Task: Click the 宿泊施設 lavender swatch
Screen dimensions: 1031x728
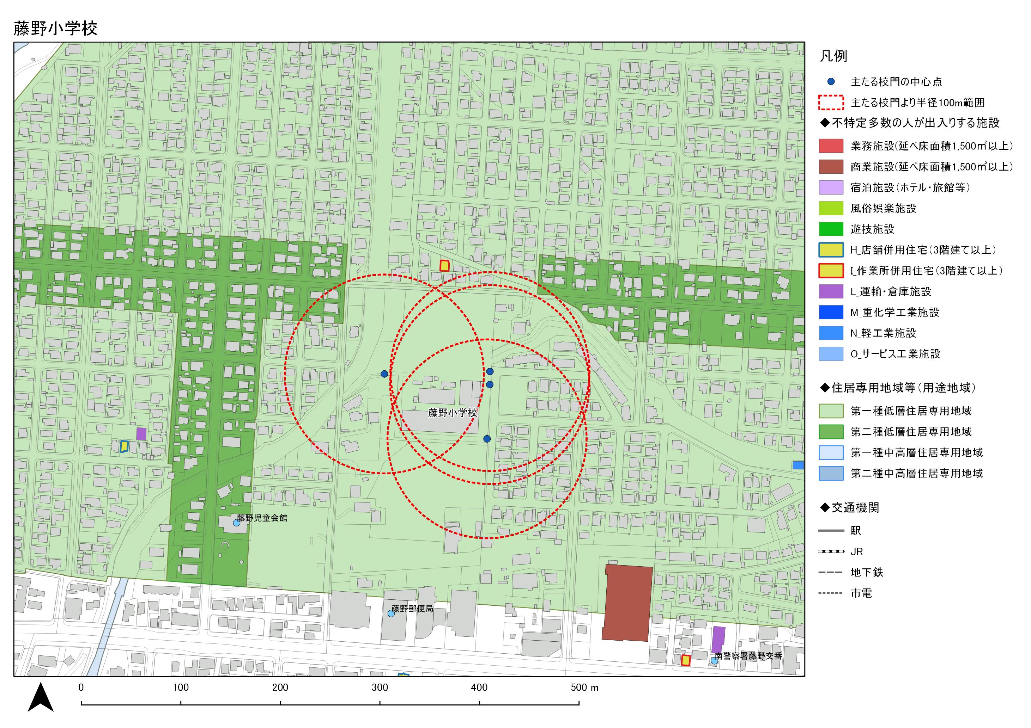Action: pos(831,187)
